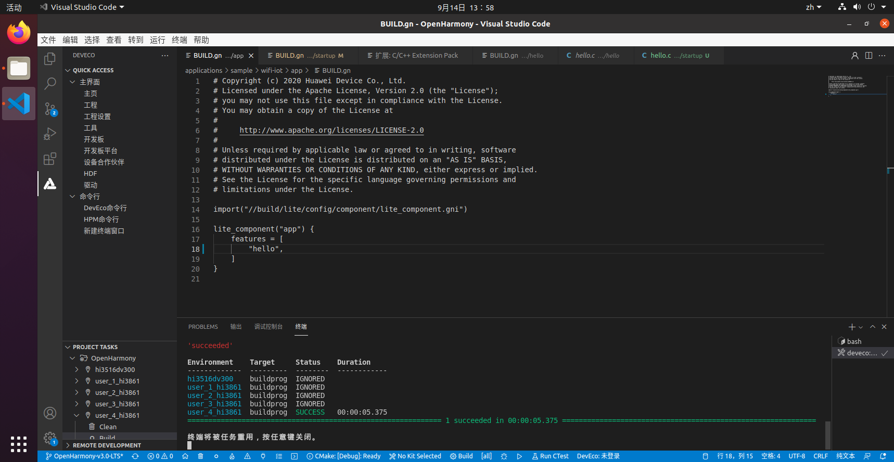Open the Explorer view in activity bar
Screen dimensions: 894x462
(x=50, y=59)
